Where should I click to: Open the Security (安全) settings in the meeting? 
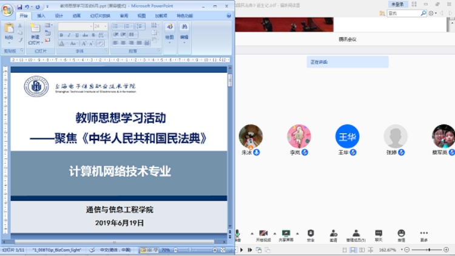pos(311,235)
